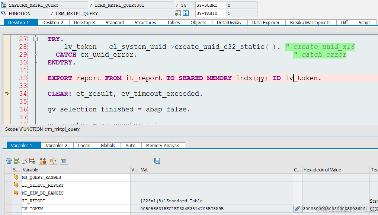
Task: Click the trash icon to delete variables
Action: (9, 161)
